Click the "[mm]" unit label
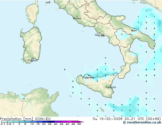The width and height of the screenshot is (162, 125). pyautogui.click(x=28, y=119)
